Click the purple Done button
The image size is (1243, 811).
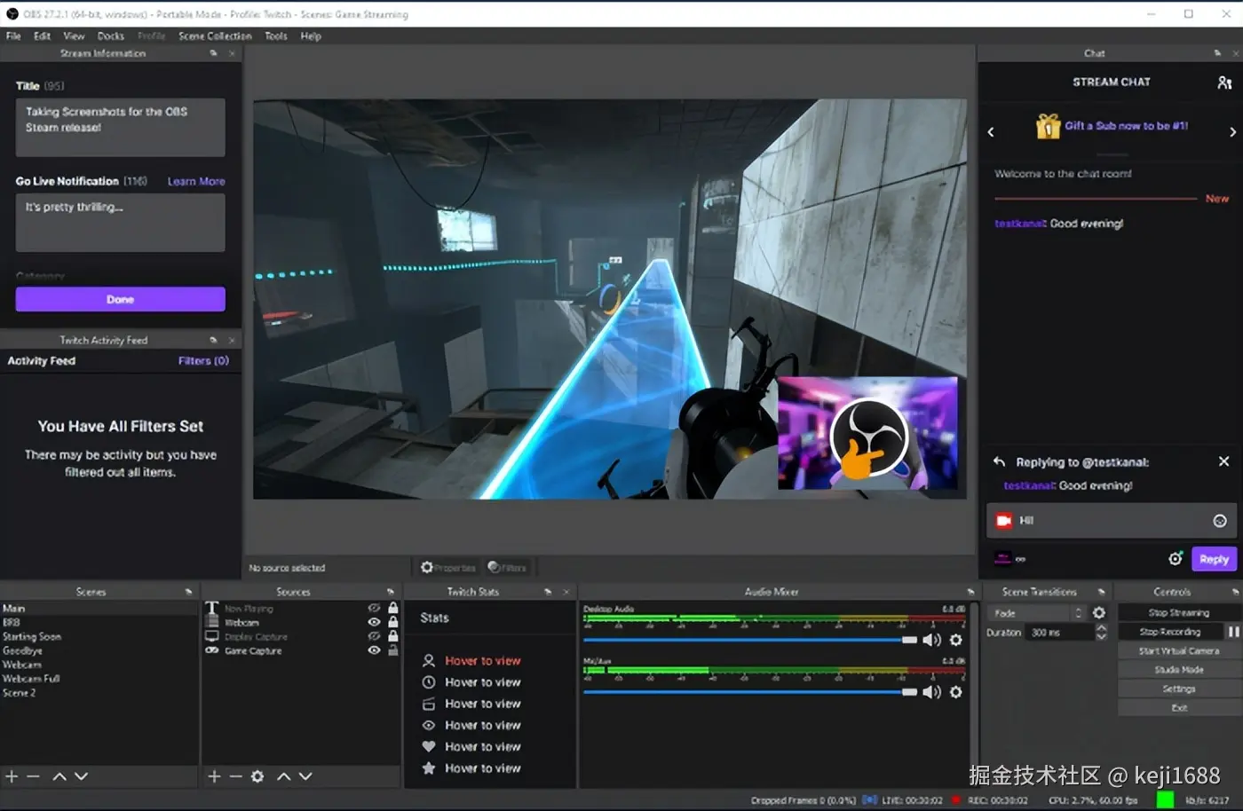coord(120,299)
